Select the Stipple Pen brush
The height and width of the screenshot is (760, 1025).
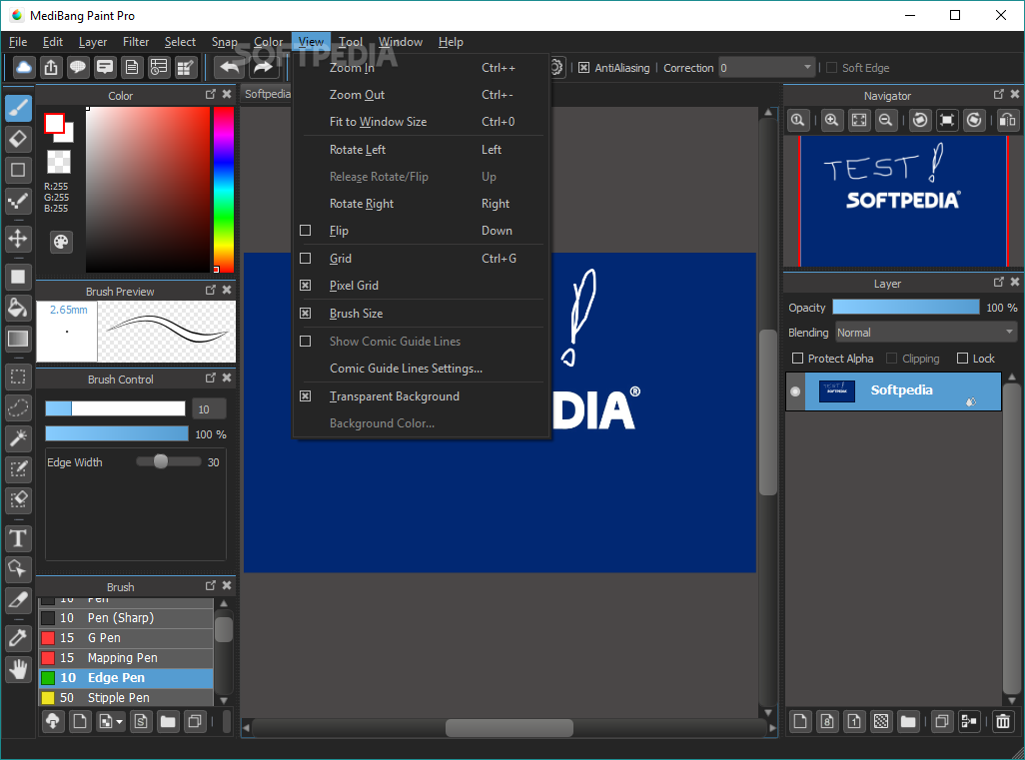pos(126,698)
